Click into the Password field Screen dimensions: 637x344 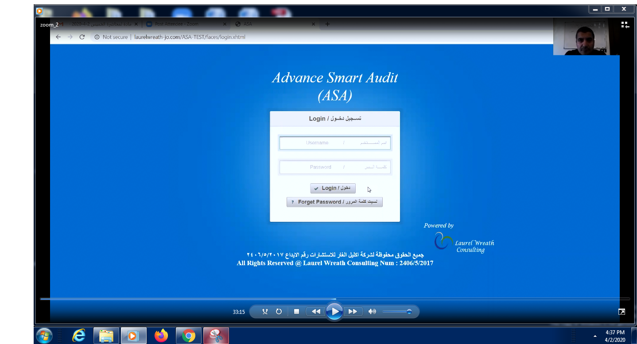pyautogui.click(x=335, y=167)
